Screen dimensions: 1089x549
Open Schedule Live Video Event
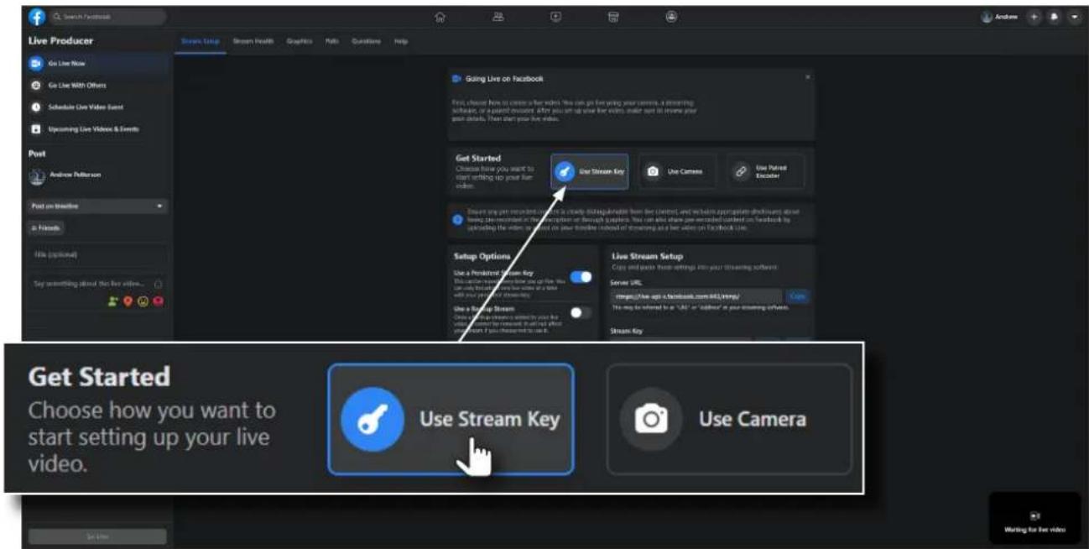coord(98,107)
